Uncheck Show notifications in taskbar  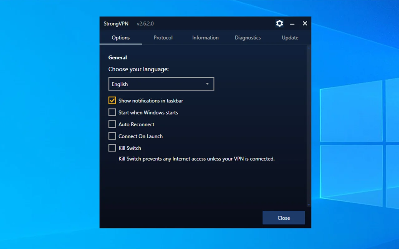[x=112, y=101]
